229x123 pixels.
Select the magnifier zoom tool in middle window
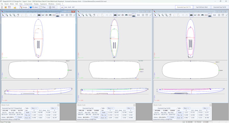(87, 15)
